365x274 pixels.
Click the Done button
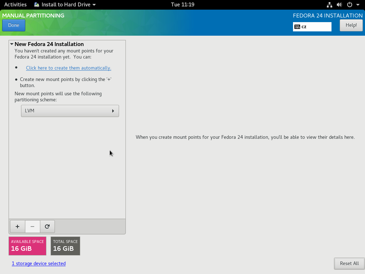coord(14,25)
